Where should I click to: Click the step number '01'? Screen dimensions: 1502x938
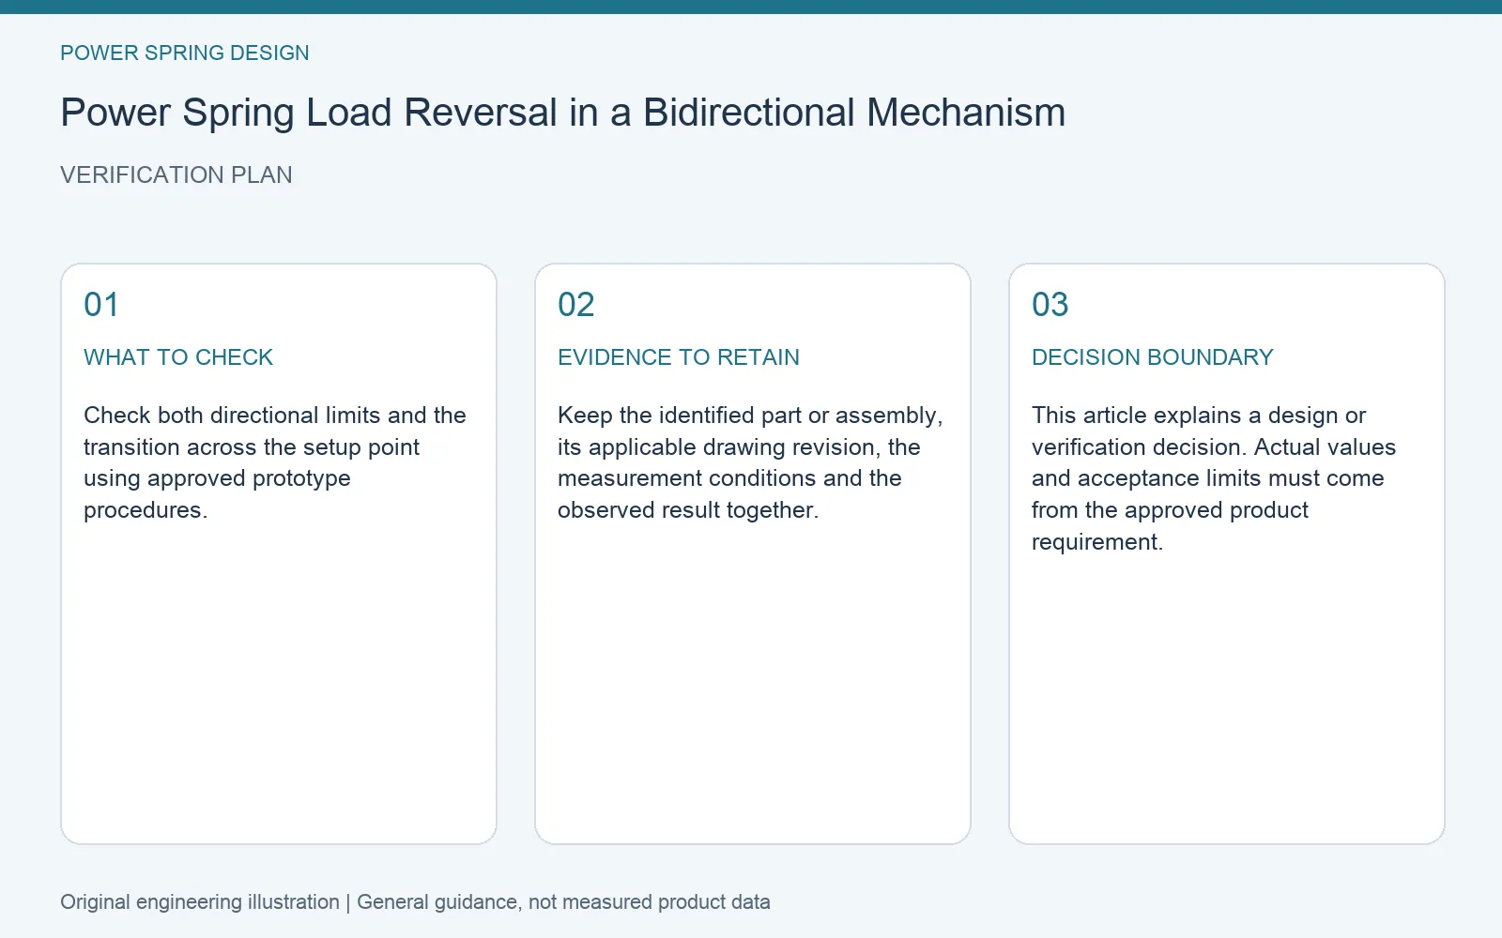click(101, 305)
